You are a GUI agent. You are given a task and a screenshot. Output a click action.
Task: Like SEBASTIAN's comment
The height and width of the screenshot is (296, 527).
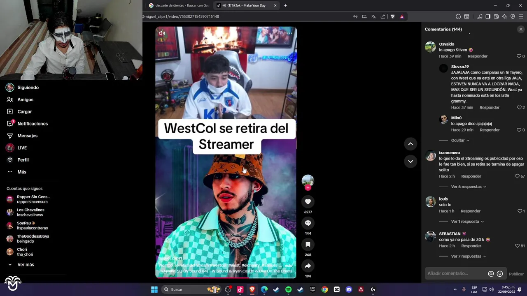tap(518, 246)
